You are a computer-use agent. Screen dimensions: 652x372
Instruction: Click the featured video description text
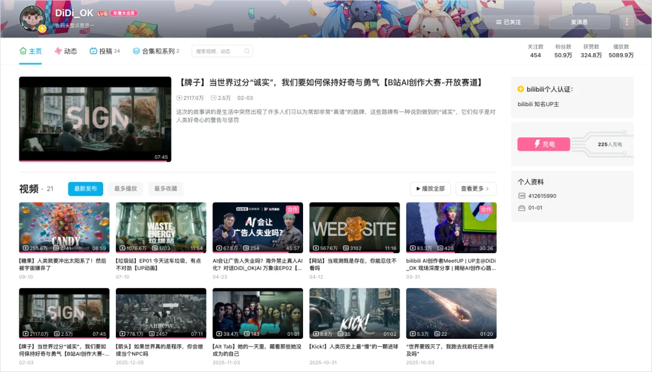tap(336, 116)
